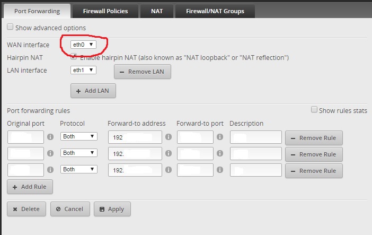
Task: Click info icon next to second Forward-to port
Action: coord(220,153)
